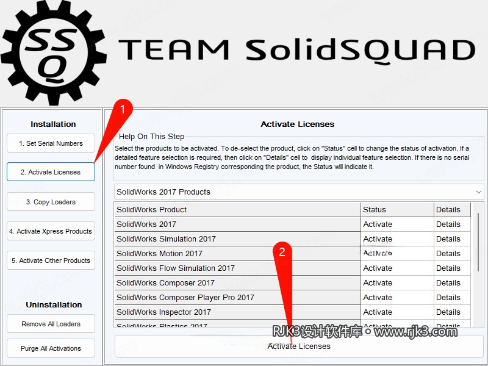Screen dimensions: 488x366
Task: Open Details for SolidWorks Inspector 2017
Action: tap(452, 312)
